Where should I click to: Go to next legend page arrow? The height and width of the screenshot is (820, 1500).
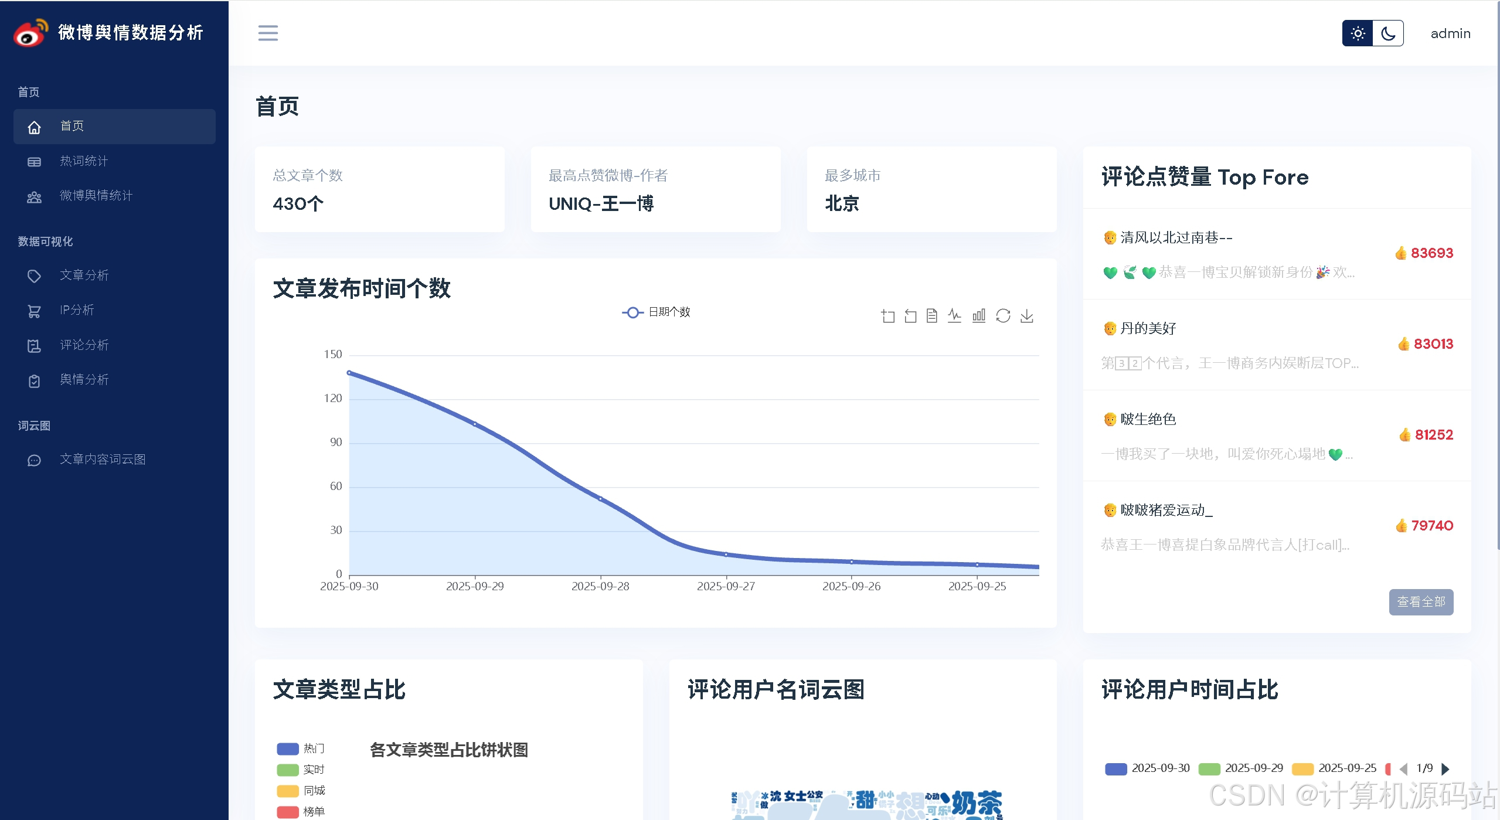(1445, 768)
